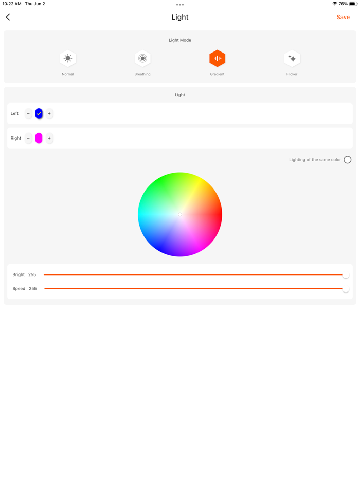This screenshot has width=360, height=481.
Task: Select the Flicker light mode icon
Action: [x=292, y=59]
